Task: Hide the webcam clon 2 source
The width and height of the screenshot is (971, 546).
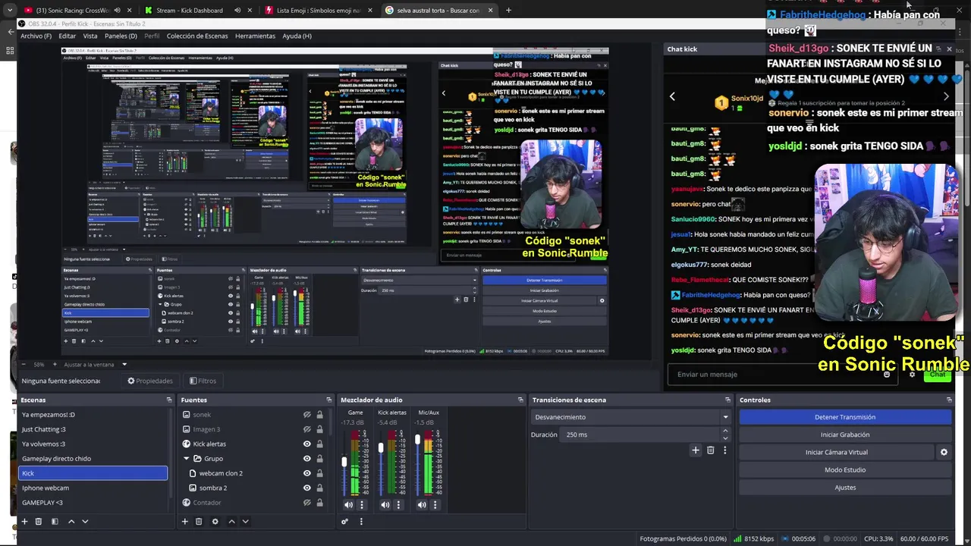Action: click(x=306, y=473)
